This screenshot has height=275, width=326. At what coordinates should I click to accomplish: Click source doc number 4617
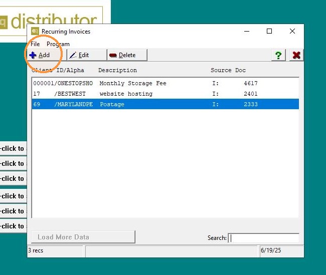coord(251,83)
